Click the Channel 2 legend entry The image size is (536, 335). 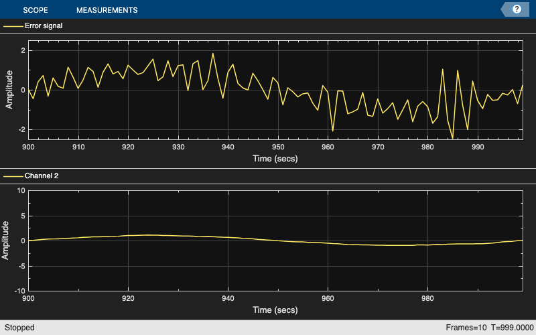pyautogui.click(x=42, y=176)
